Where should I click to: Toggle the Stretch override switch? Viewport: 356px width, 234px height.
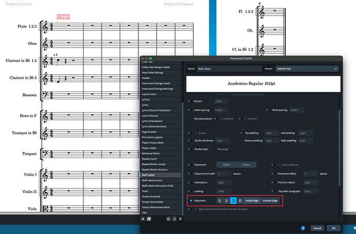[x=189, y=101]
